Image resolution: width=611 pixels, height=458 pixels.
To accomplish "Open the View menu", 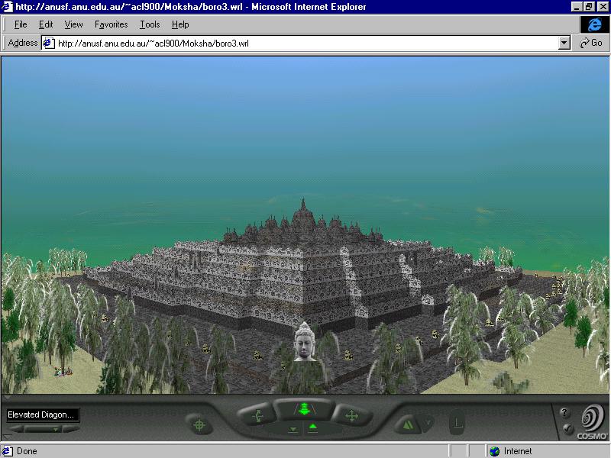I will 73,24.
